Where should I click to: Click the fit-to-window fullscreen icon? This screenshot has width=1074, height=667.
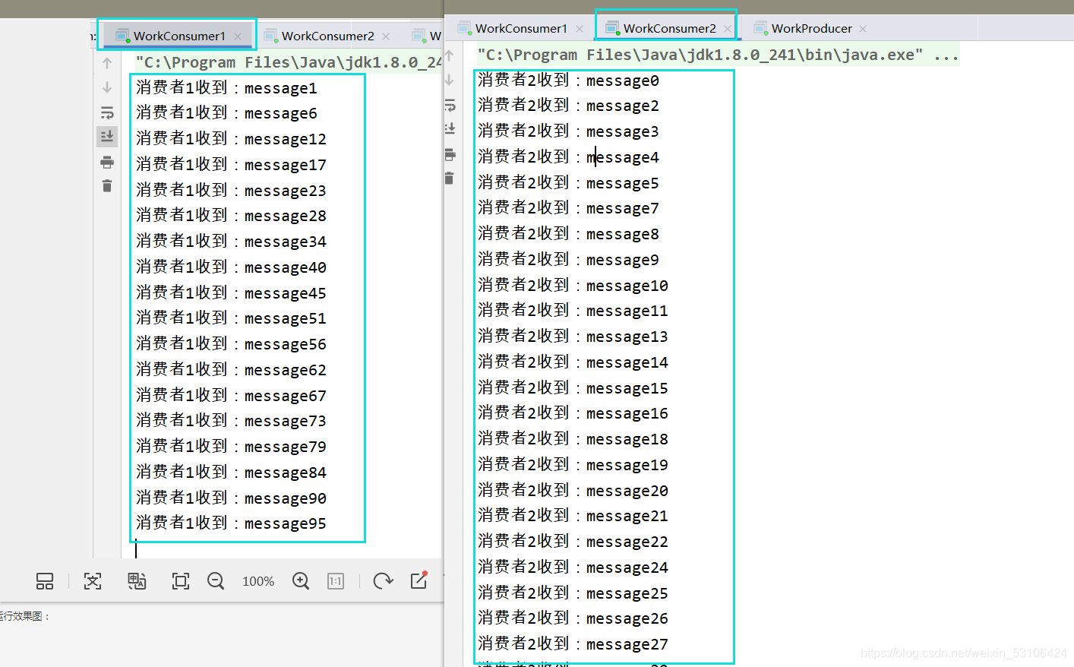181,581
